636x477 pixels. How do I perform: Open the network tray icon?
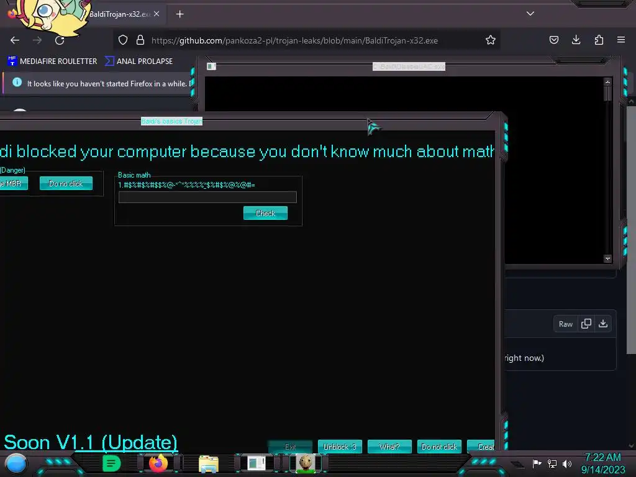[552, 463]
